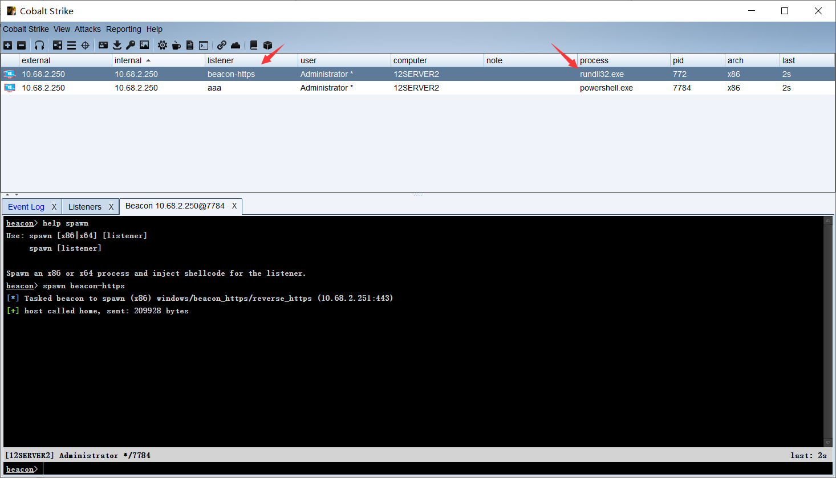Open the Keystrokes key icon

point(131,45)
